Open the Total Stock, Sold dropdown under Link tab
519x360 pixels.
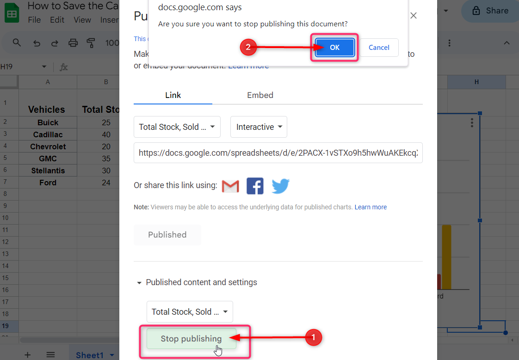point(177,127)
